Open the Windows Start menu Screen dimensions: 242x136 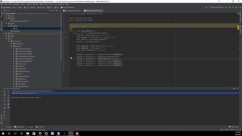tap(3, 133)
